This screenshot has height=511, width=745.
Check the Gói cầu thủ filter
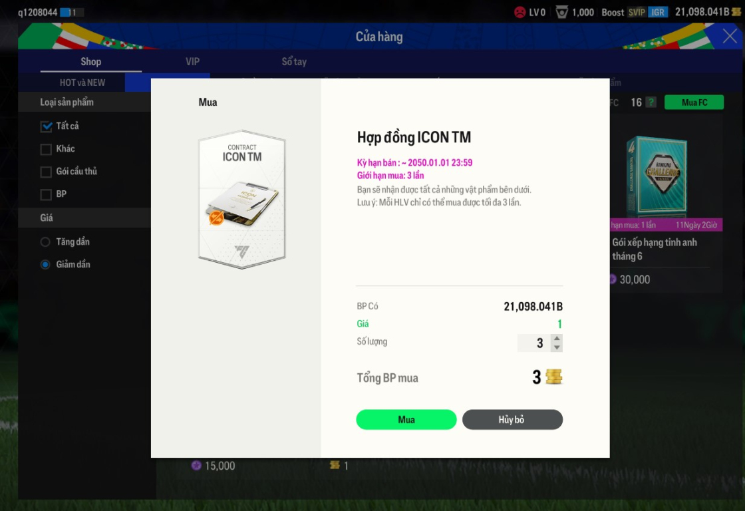pyautogui.click(x=46, y=172)
